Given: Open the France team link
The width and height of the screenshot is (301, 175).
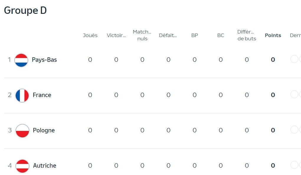Looking at the screenshot, I should [x=42, y=95].
